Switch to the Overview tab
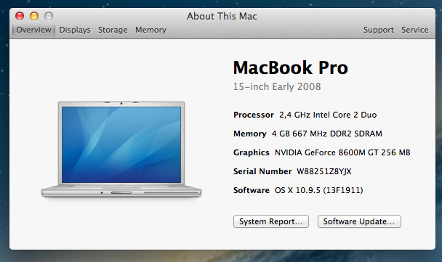 click(x=33, y=30)
